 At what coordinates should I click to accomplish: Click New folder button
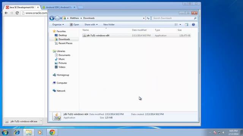tap(109, 25)
